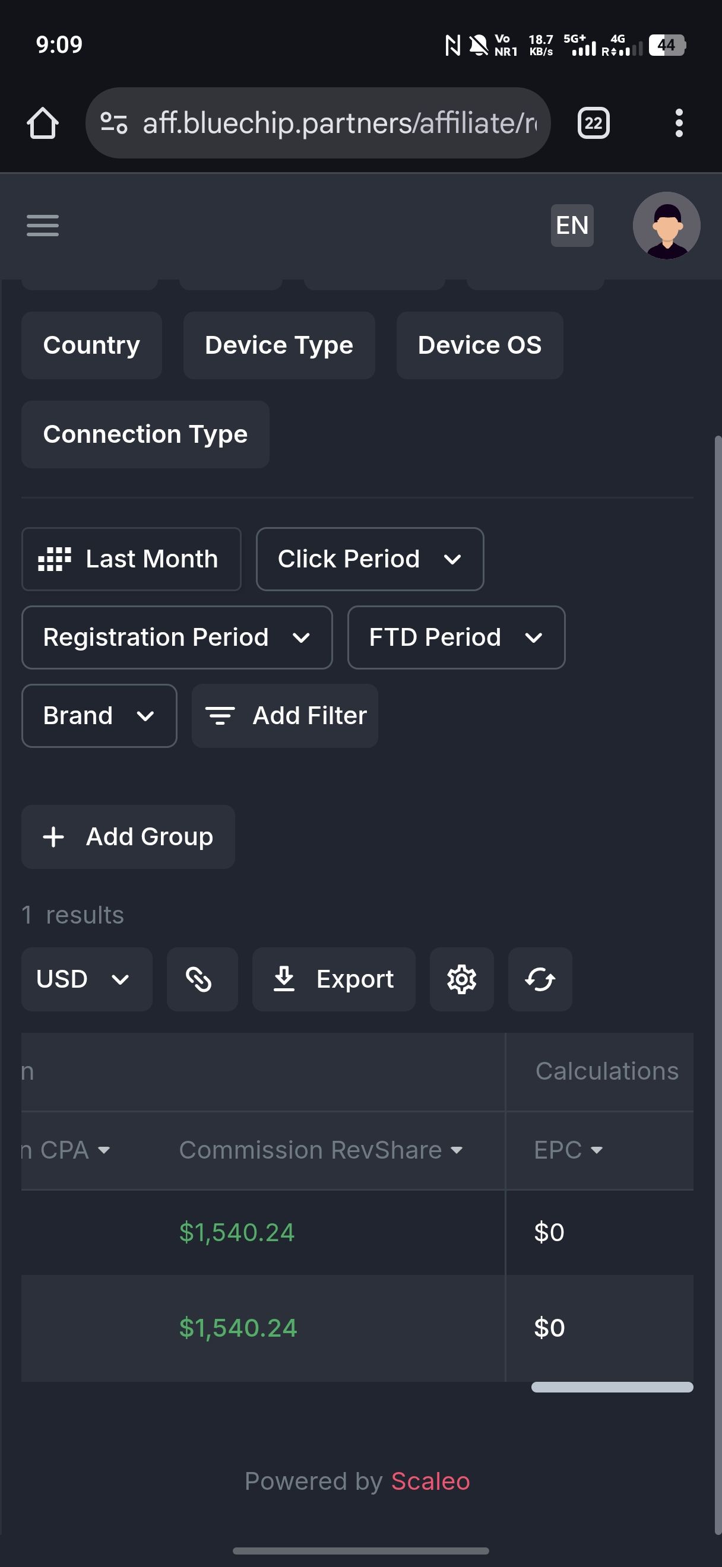Click the Add Filter button

[284, 716]
